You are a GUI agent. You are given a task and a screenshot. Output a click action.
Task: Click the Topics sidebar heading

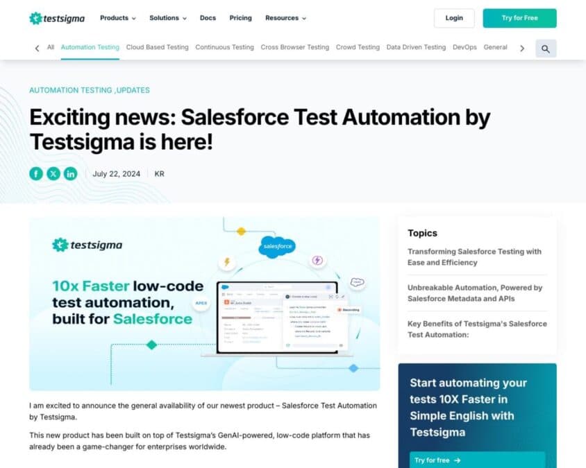pyautogui.click(x=422, y=233)
